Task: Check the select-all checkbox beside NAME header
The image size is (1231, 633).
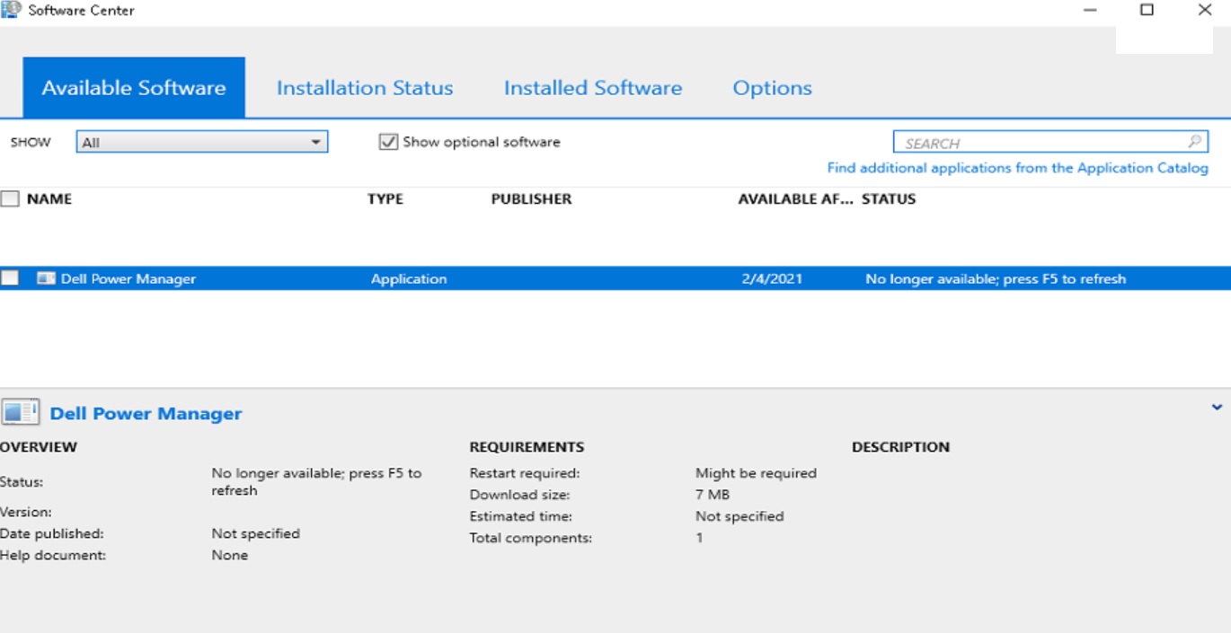Action: click(x=10, y=199)
